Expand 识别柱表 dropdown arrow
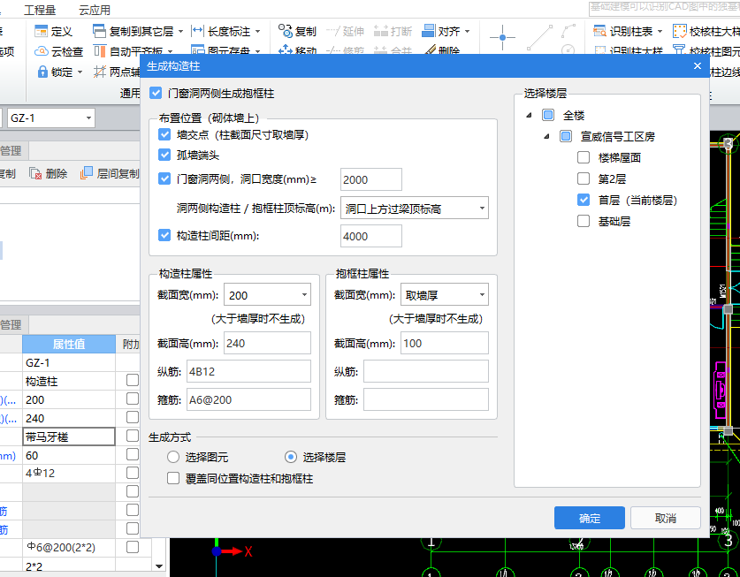This screenshot has height=577, width=740. click(x=660, y=32)
